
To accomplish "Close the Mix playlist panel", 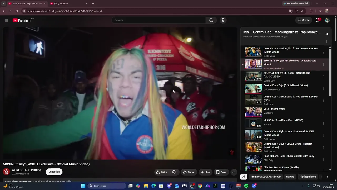I will [x=327, y=34].
